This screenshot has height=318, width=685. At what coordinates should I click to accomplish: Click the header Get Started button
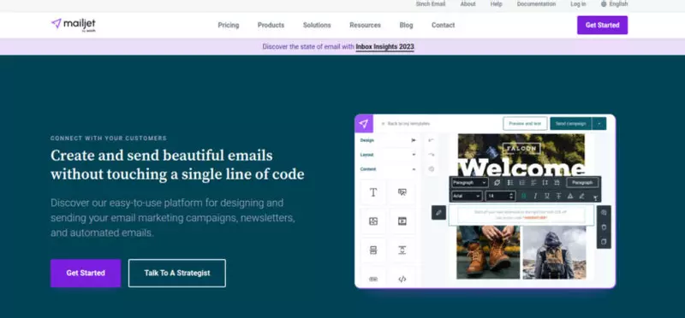tap(603, 25)
